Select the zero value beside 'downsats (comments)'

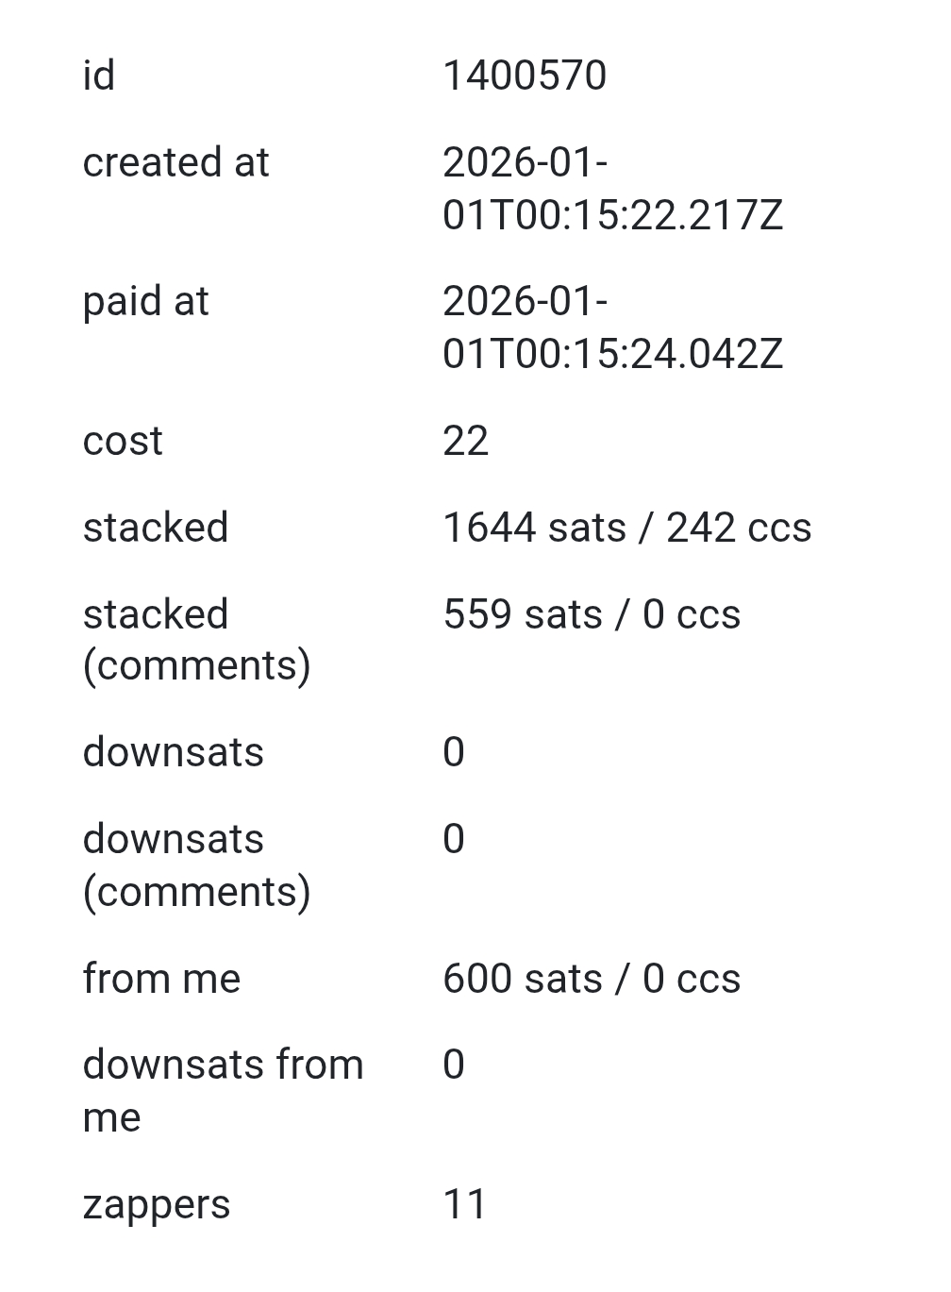click(454, 839)
